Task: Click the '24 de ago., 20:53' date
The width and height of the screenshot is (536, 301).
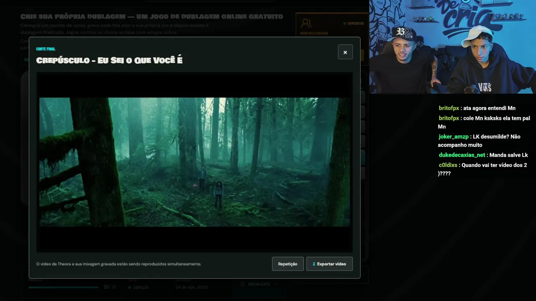Action: (192, 288)
